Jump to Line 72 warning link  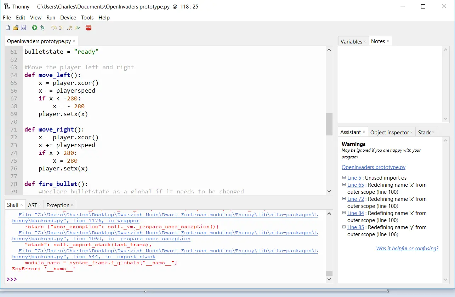[x=356, y=199]
